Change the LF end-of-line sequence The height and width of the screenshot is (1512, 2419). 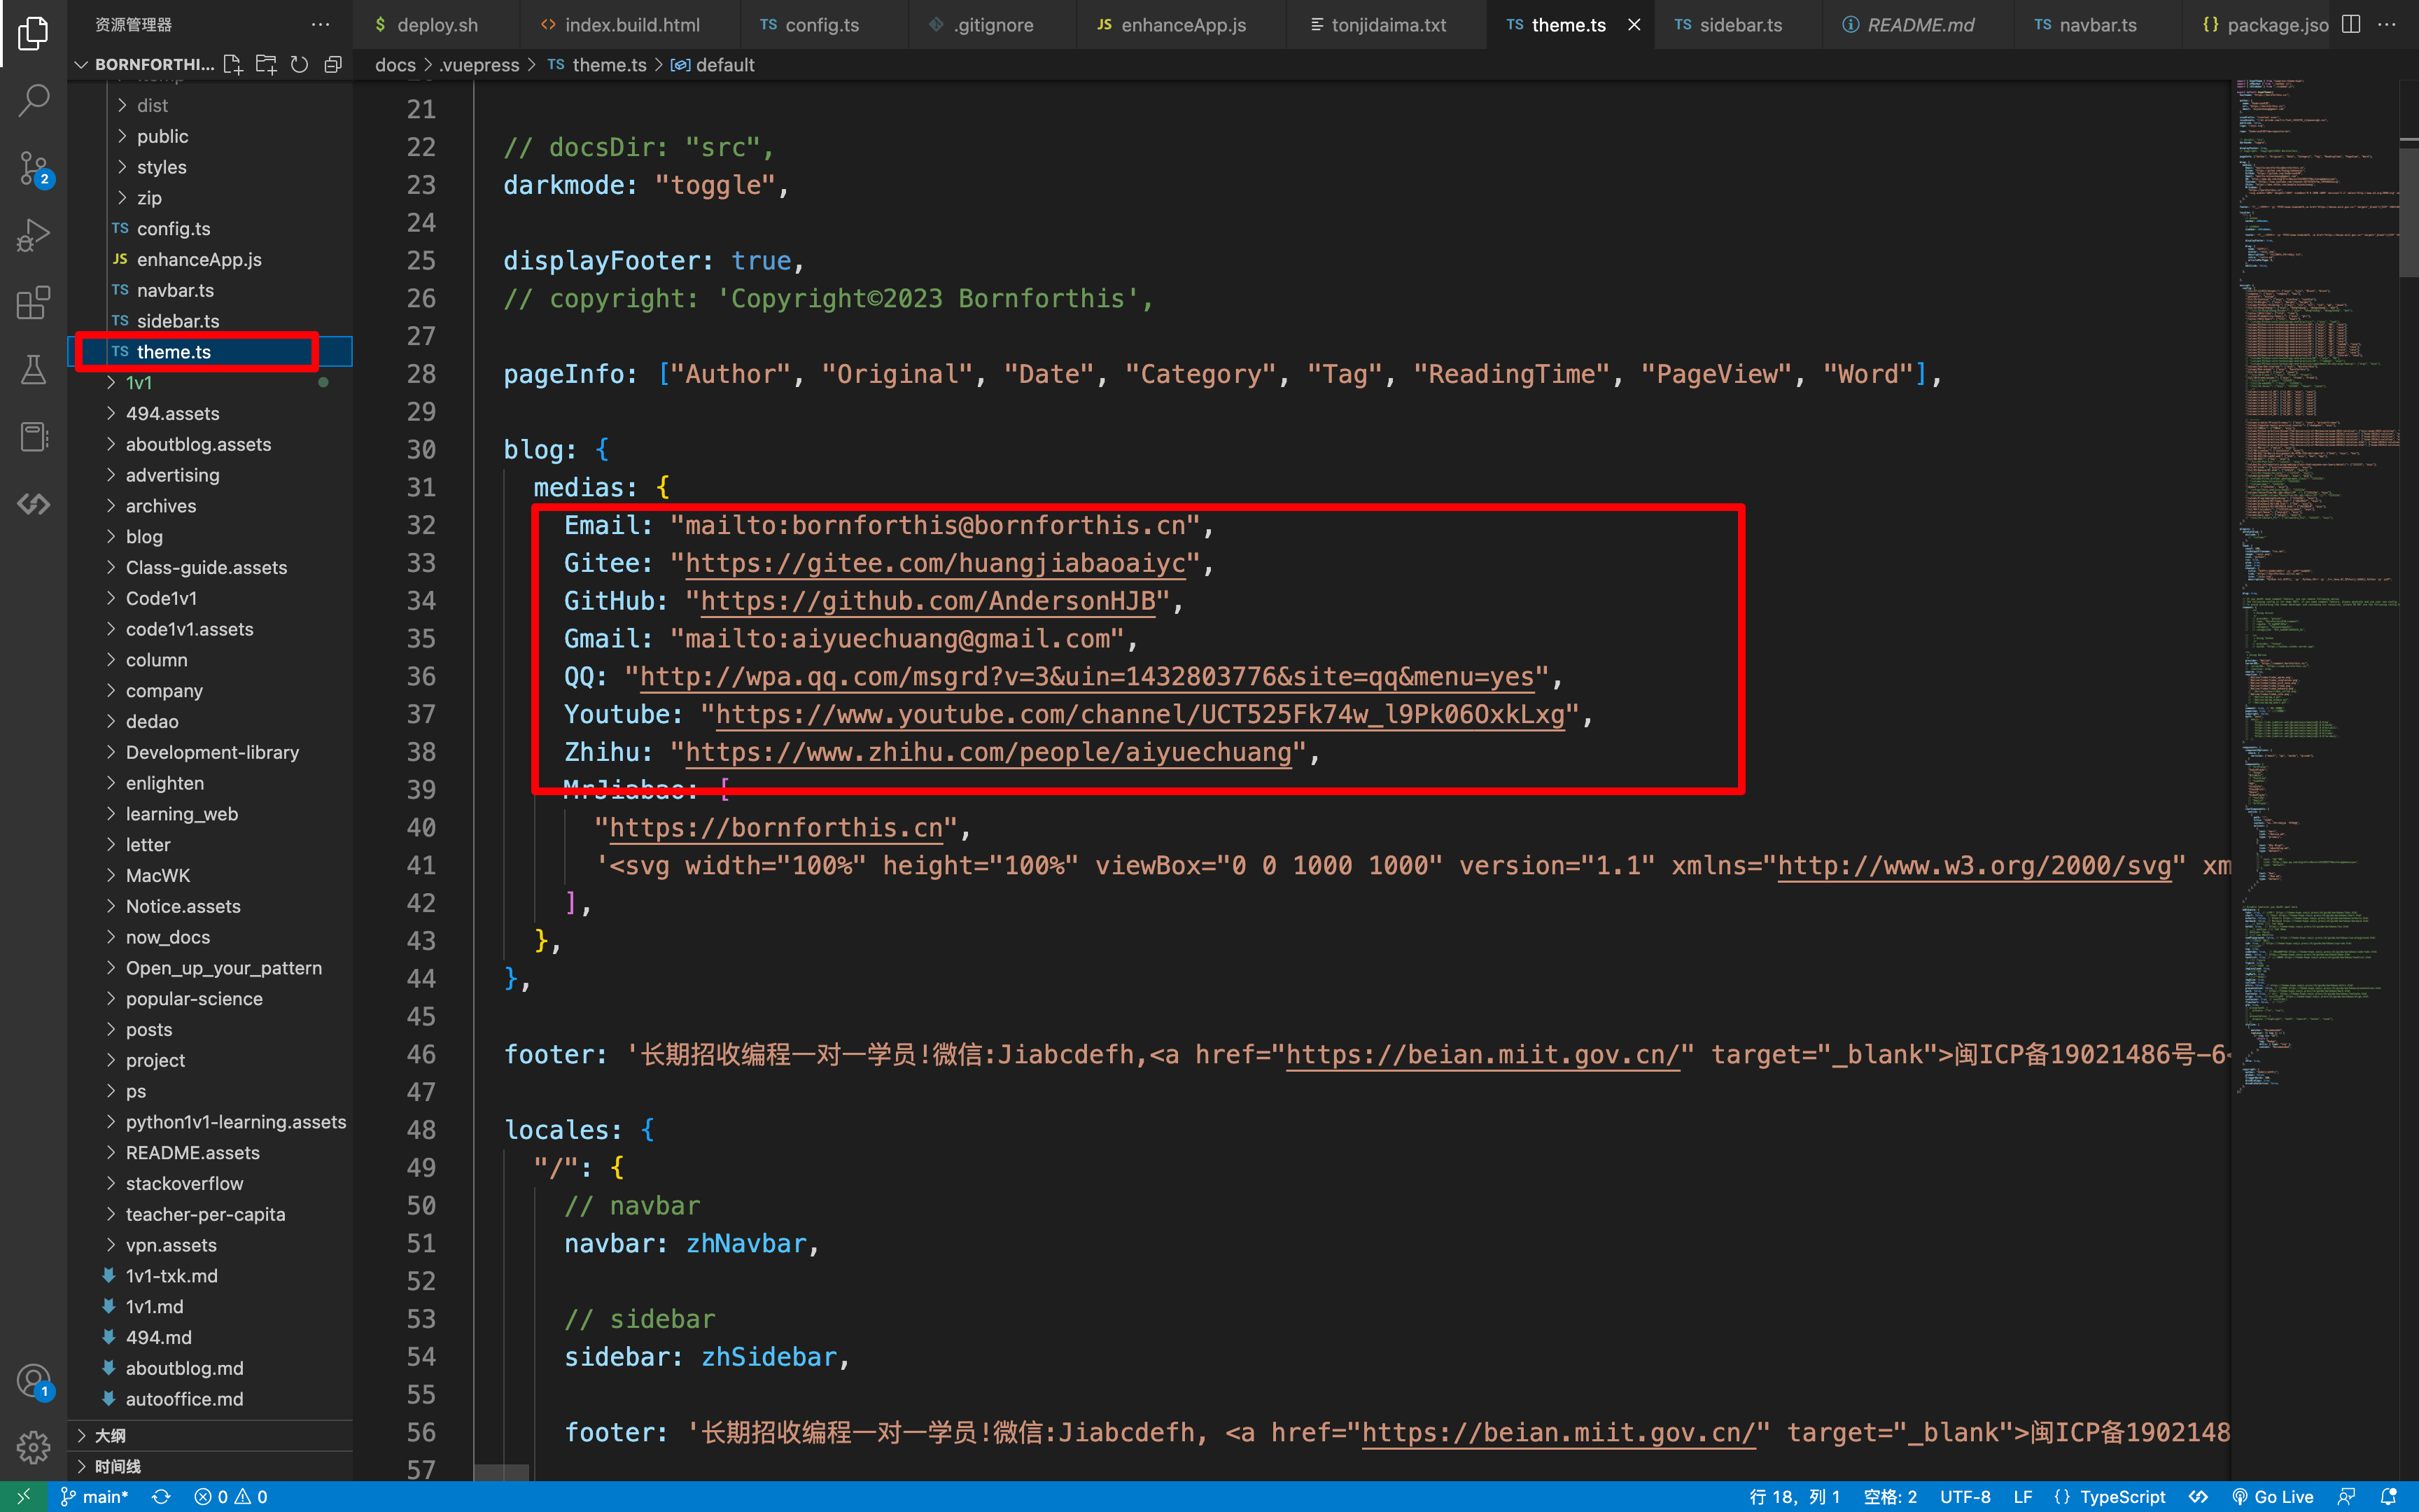point(2023,1496)
